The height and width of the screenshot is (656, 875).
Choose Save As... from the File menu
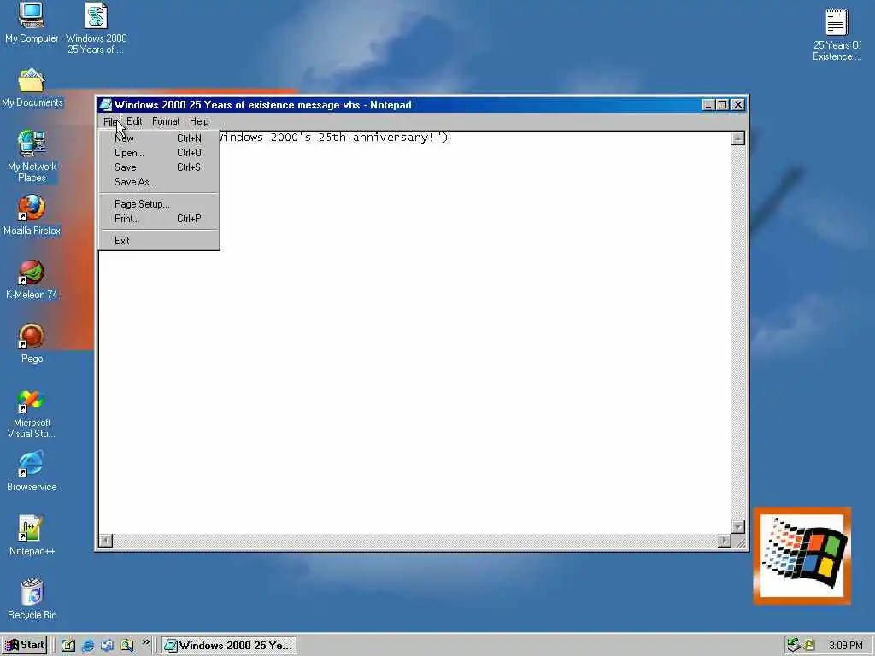tap(159, 182)
